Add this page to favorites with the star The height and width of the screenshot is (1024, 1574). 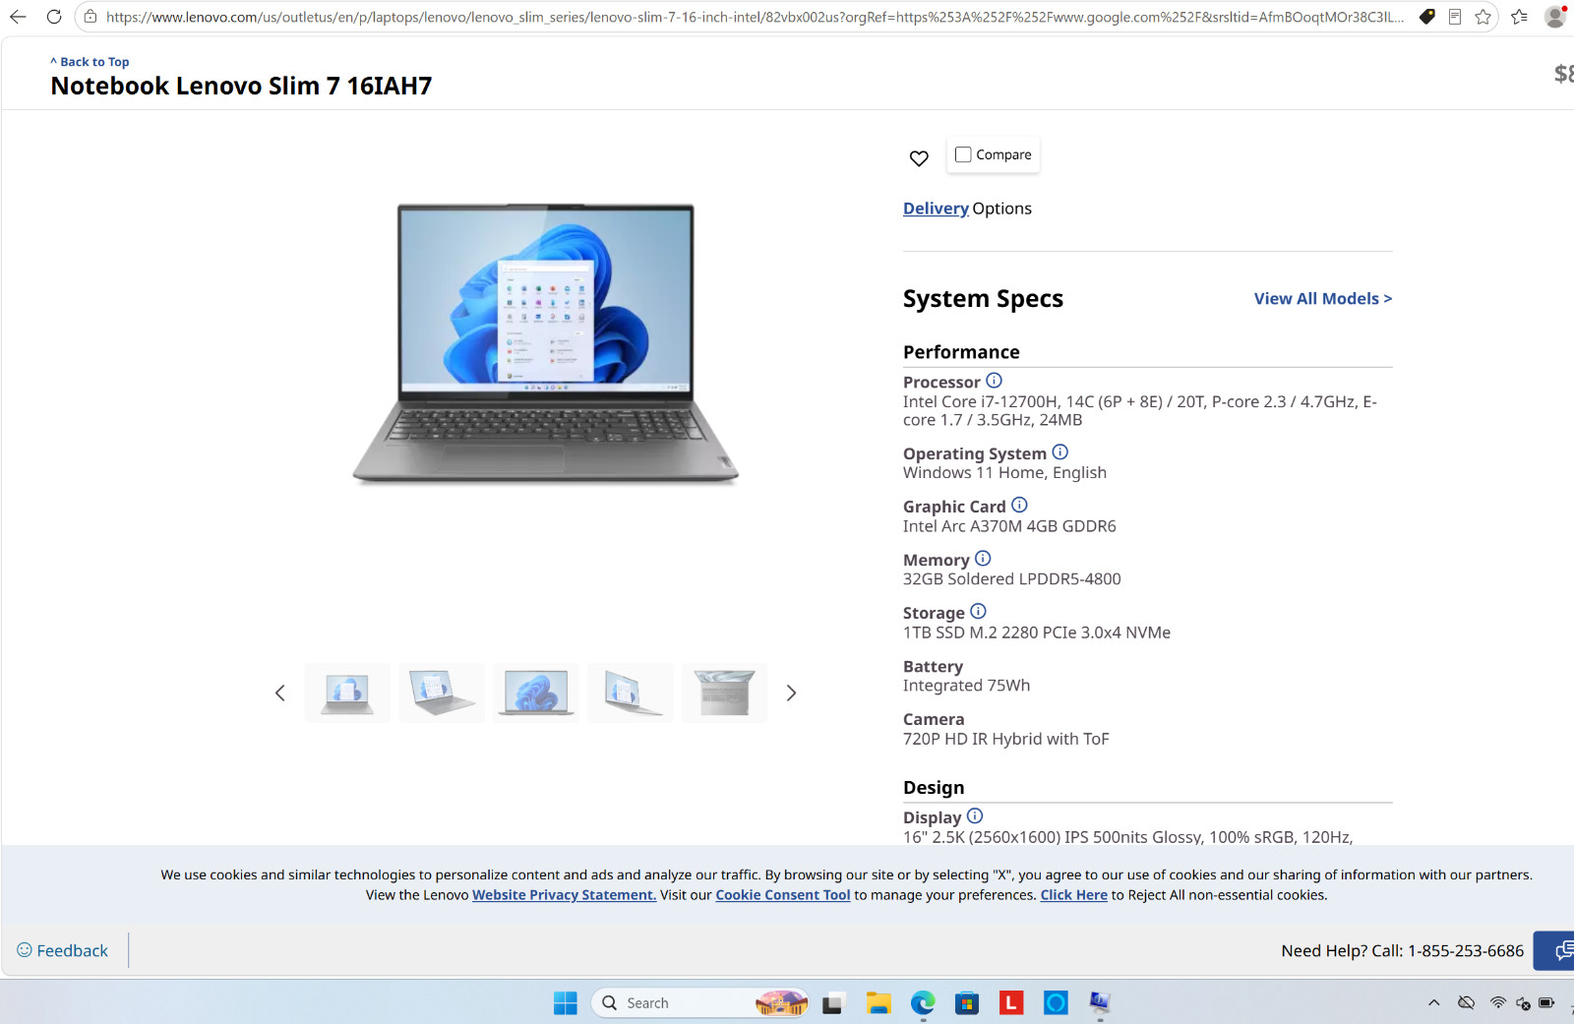[1483, 17]
